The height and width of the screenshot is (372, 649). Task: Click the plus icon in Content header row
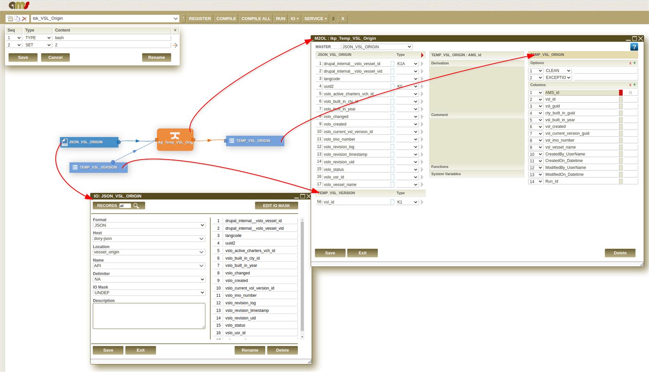point(175,30)
